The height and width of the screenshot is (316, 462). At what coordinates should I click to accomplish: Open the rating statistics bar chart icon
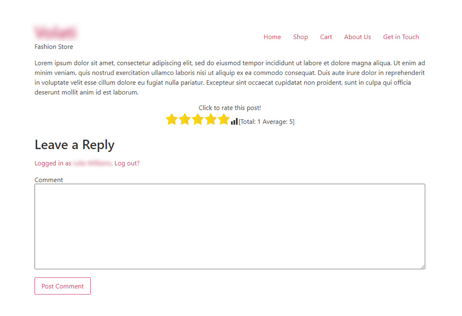pyautogui.click(x=234, y=121)
